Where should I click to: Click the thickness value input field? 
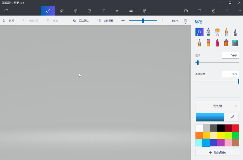230,55
